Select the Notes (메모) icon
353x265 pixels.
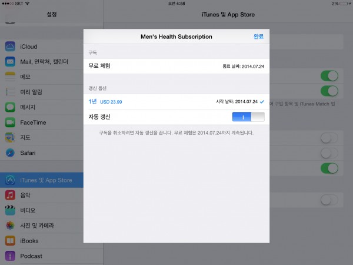(x=10, y=77)
